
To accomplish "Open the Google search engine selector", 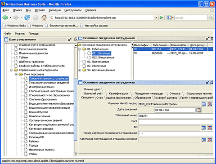I will point(170,18).
